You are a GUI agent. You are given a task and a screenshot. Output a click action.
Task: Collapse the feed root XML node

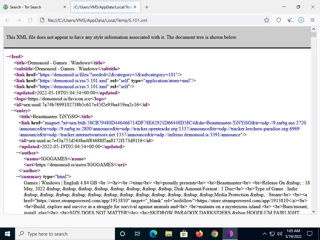7,57
